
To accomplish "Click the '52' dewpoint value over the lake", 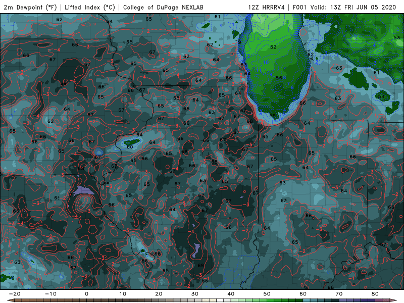I will 273,47.
